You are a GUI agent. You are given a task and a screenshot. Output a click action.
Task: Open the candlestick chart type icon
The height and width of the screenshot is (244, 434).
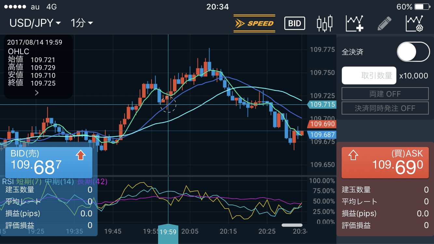325,23
